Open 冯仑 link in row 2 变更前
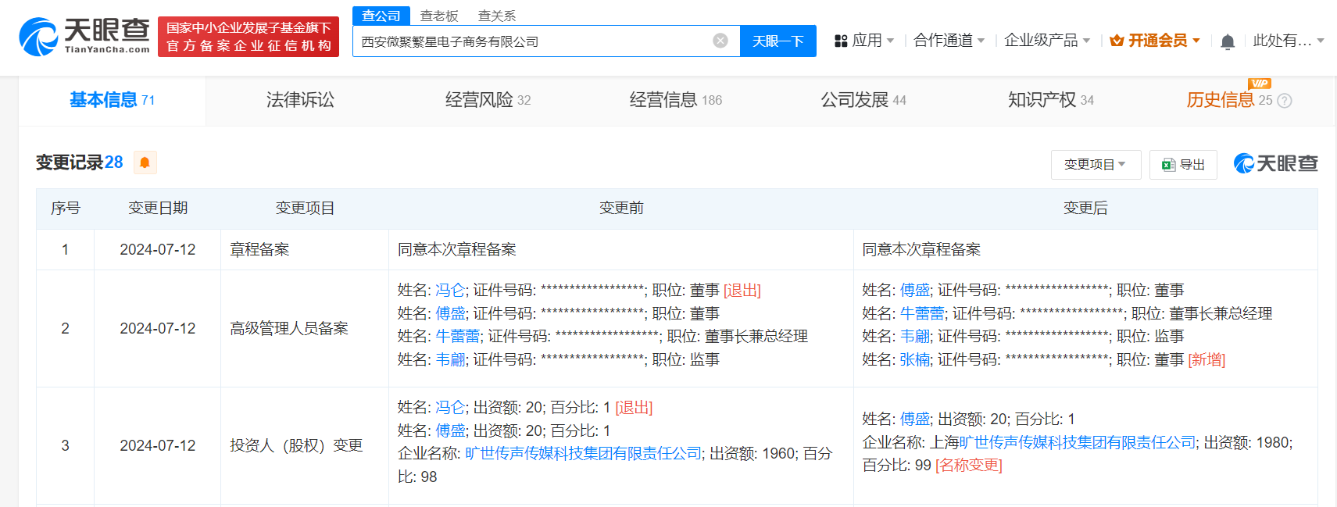Screen dimensions: 1337x507 [x=450, y=291]
